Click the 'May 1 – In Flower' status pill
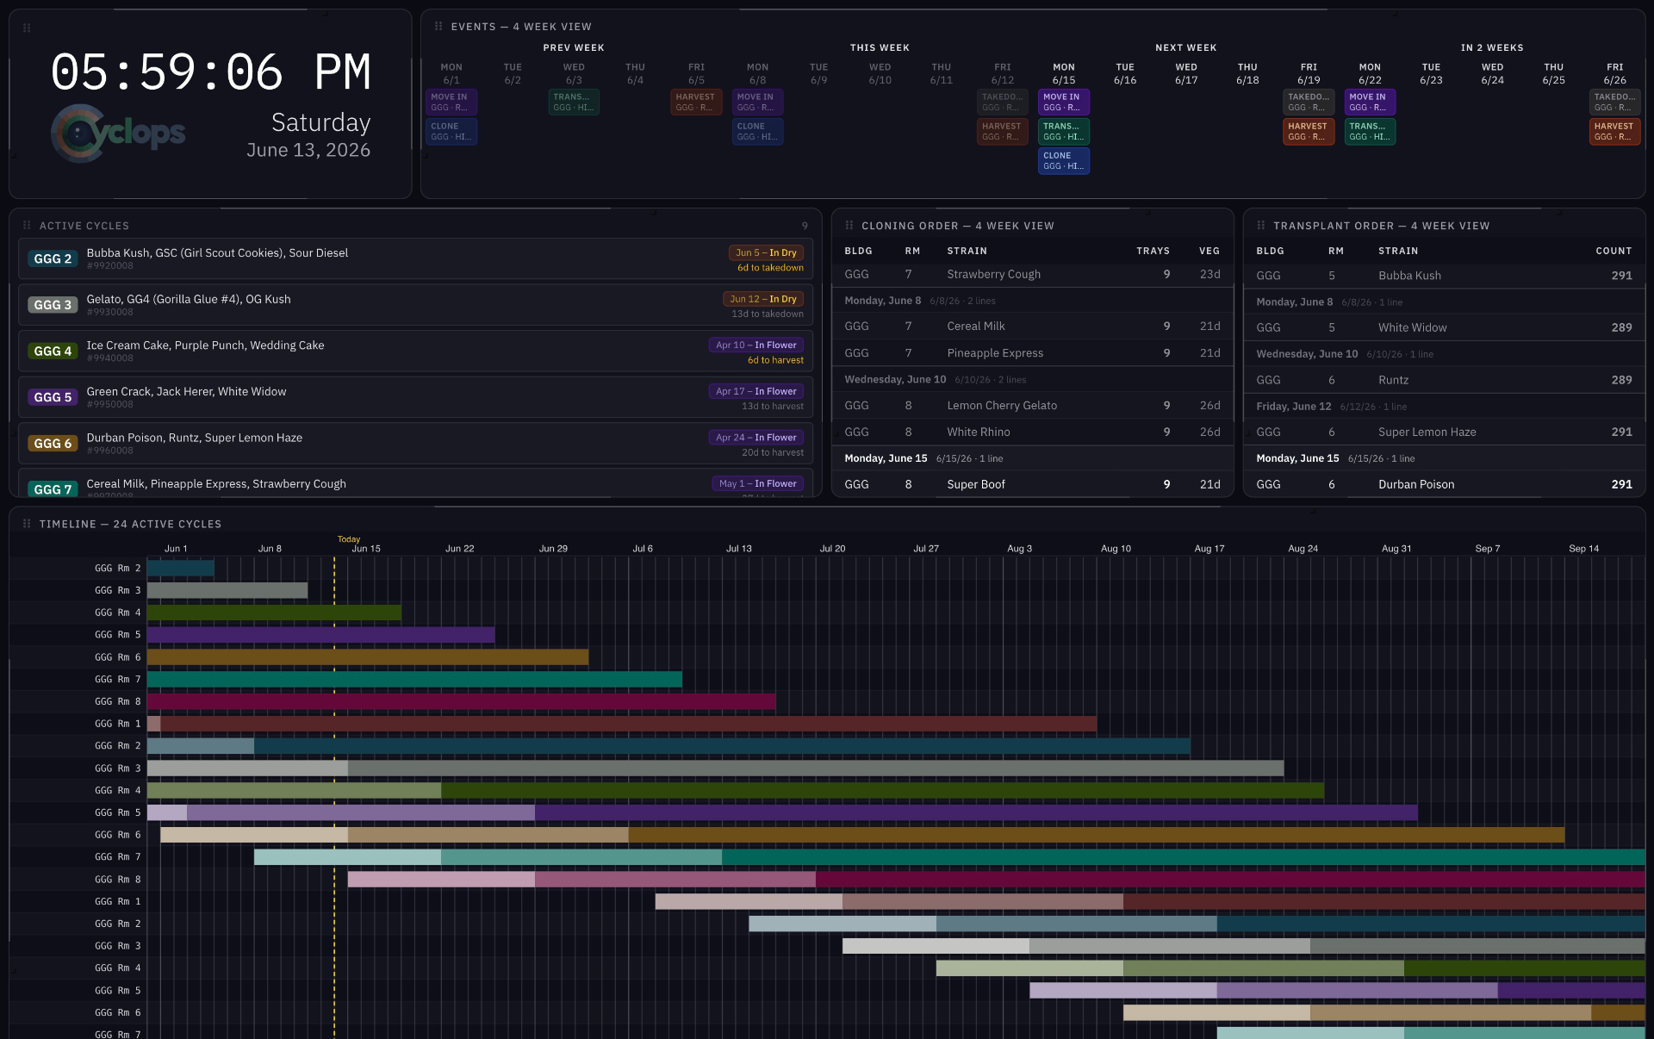The height and width of the screenshot is (1039, 1654). [x=758, y=483]
